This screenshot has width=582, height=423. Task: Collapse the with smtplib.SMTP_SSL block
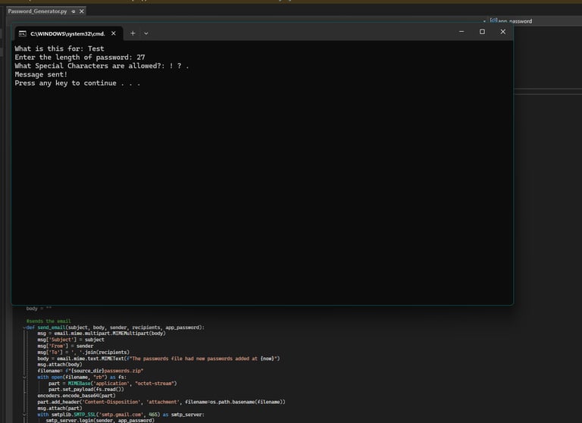pos(24,415)
